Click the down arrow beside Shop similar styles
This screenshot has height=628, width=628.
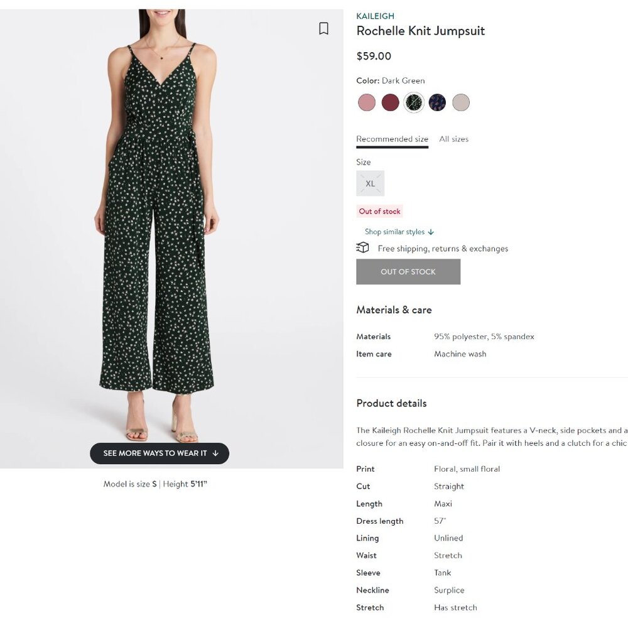(430, 232)
